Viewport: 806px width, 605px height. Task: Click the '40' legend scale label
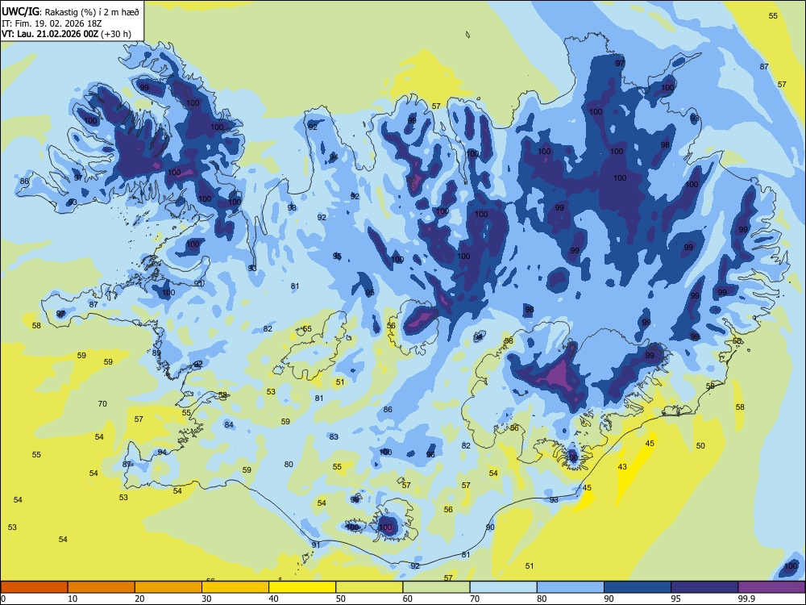click(x=274, y=599)
